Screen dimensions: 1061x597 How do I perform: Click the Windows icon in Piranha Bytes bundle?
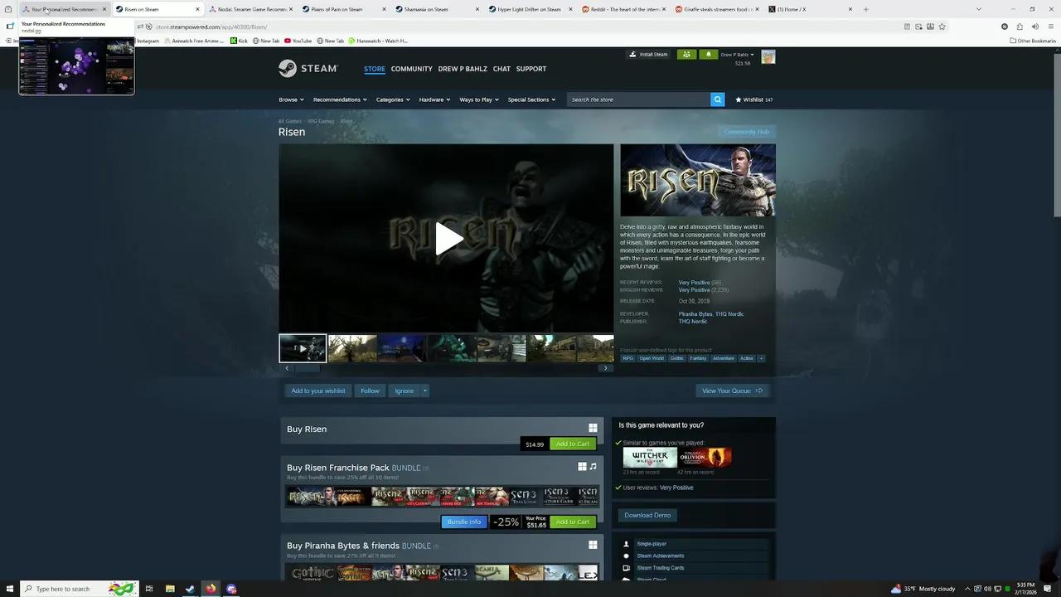click(593, 545)
